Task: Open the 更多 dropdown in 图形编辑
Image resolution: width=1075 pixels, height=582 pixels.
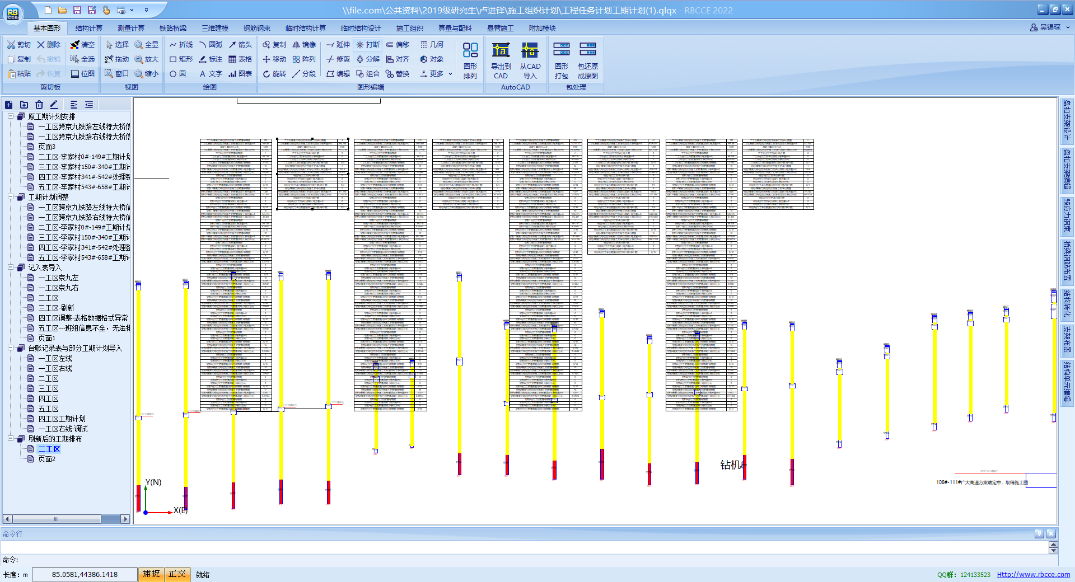Action: pyautogui.click(x=436, y=74)
